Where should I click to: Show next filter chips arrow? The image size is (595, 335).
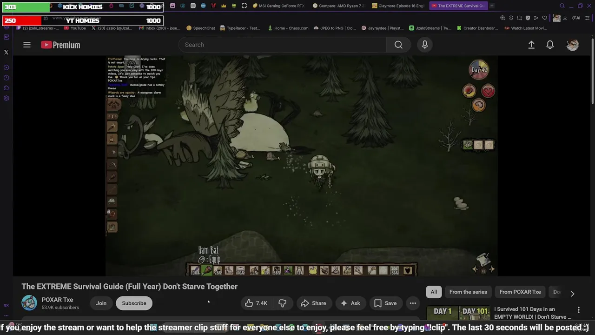(572, 294)
